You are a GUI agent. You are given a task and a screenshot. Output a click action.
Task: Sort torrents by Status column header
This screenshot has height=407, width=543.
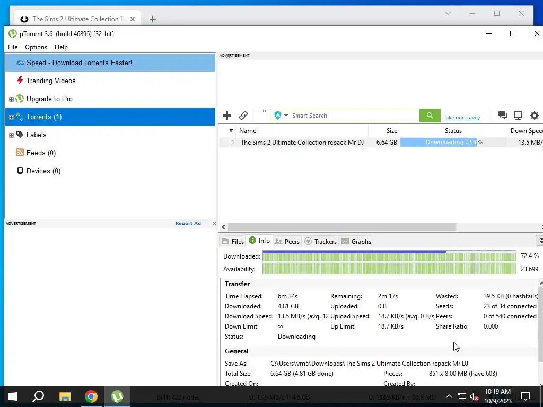pos(453,131)
